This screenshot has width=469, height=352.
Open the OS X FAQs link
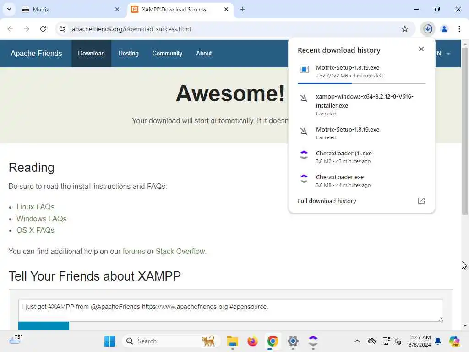(35, 230)
